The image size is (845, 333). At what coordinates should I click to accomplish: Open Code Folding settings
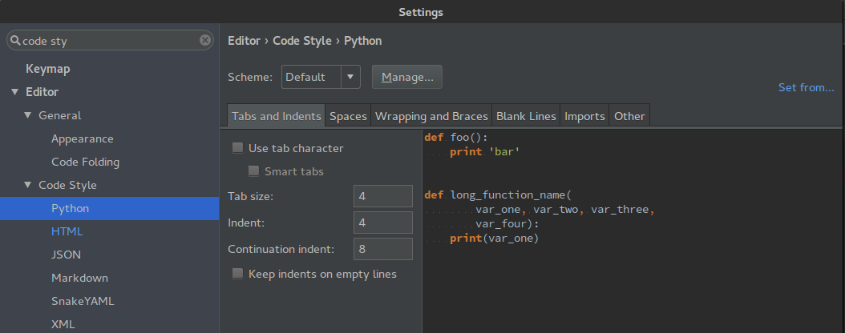pos(85,162)
